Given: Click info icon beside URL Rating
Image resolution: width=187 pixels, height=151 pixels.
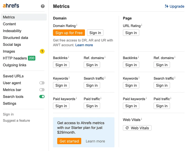Looking at the screenshot, I should 142,25.
